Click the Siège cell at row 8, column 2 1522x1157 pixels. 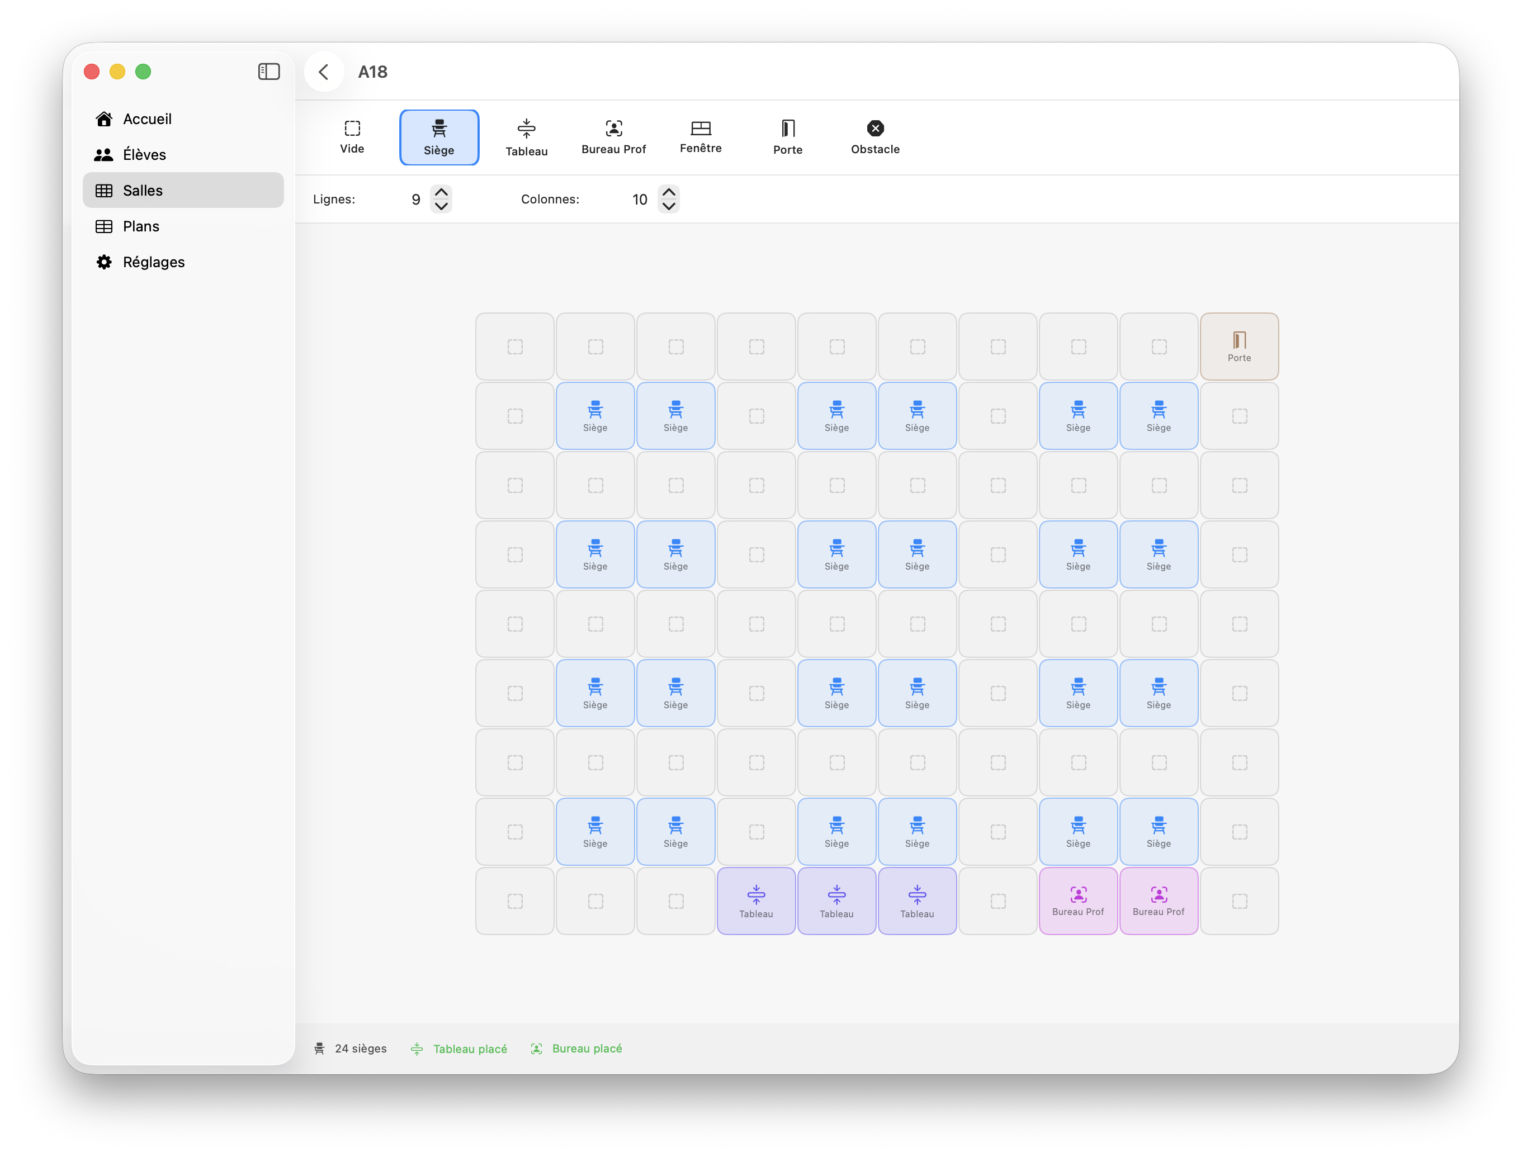pyautogui.click(x=595, y=831)
